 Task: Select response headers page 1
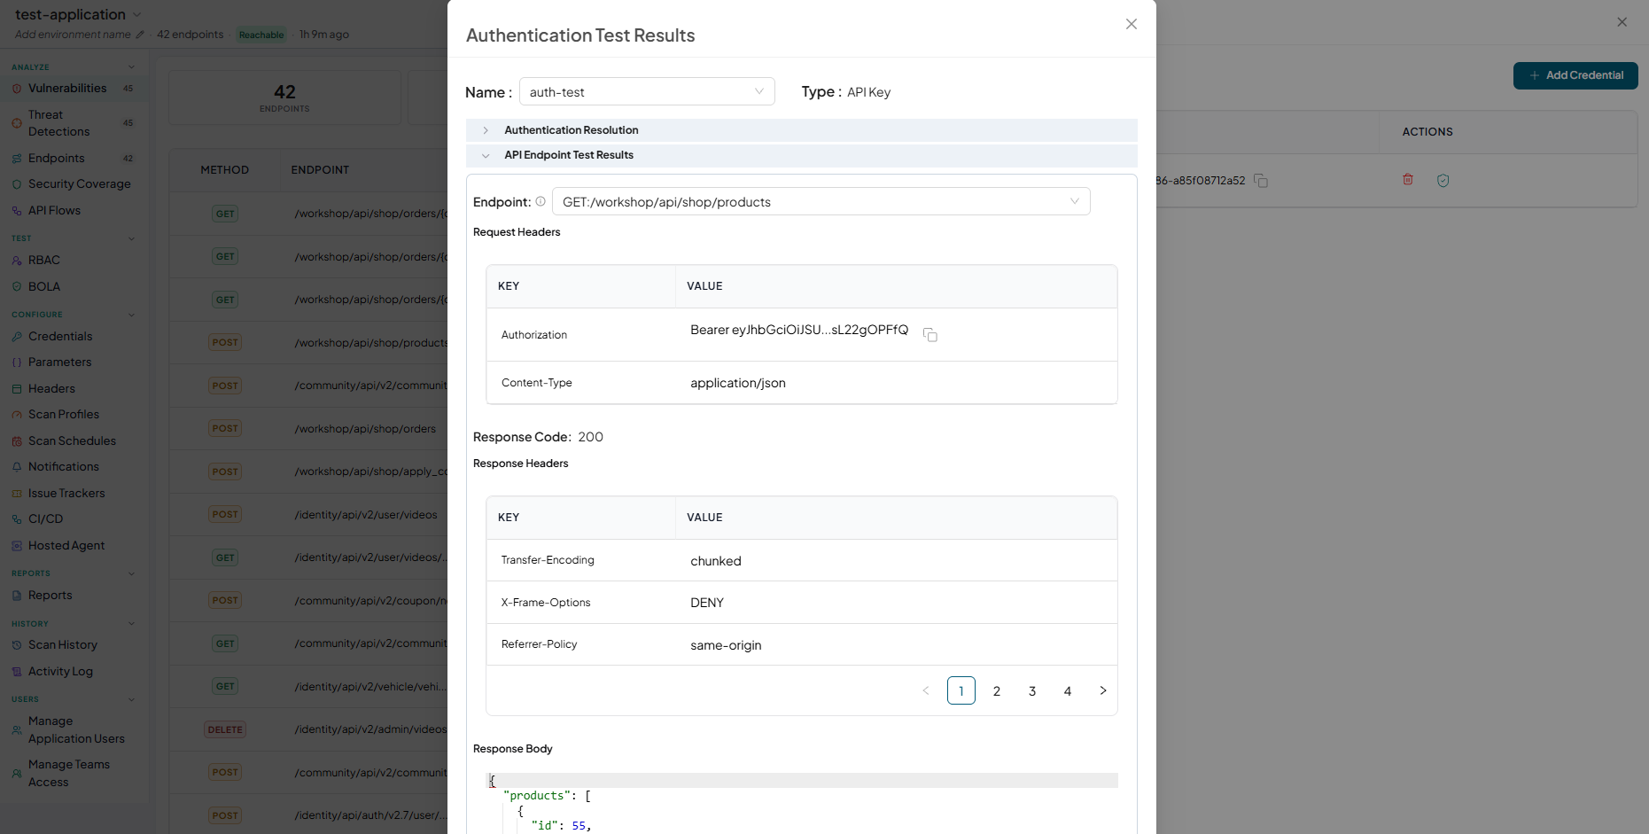(x=961, y=690)
